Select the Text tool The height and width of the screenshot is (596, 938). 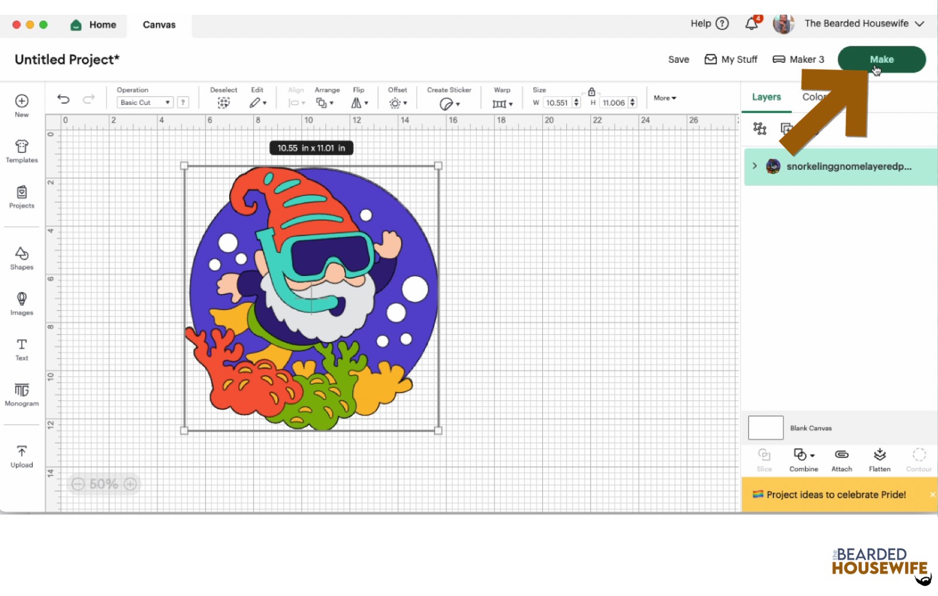[x=22, y=349]
